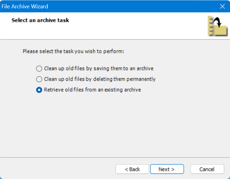Viewport: 230px width, 179px height.
Task: Click 'Retrieve old files from an existing archive' label
Action: 92,90
